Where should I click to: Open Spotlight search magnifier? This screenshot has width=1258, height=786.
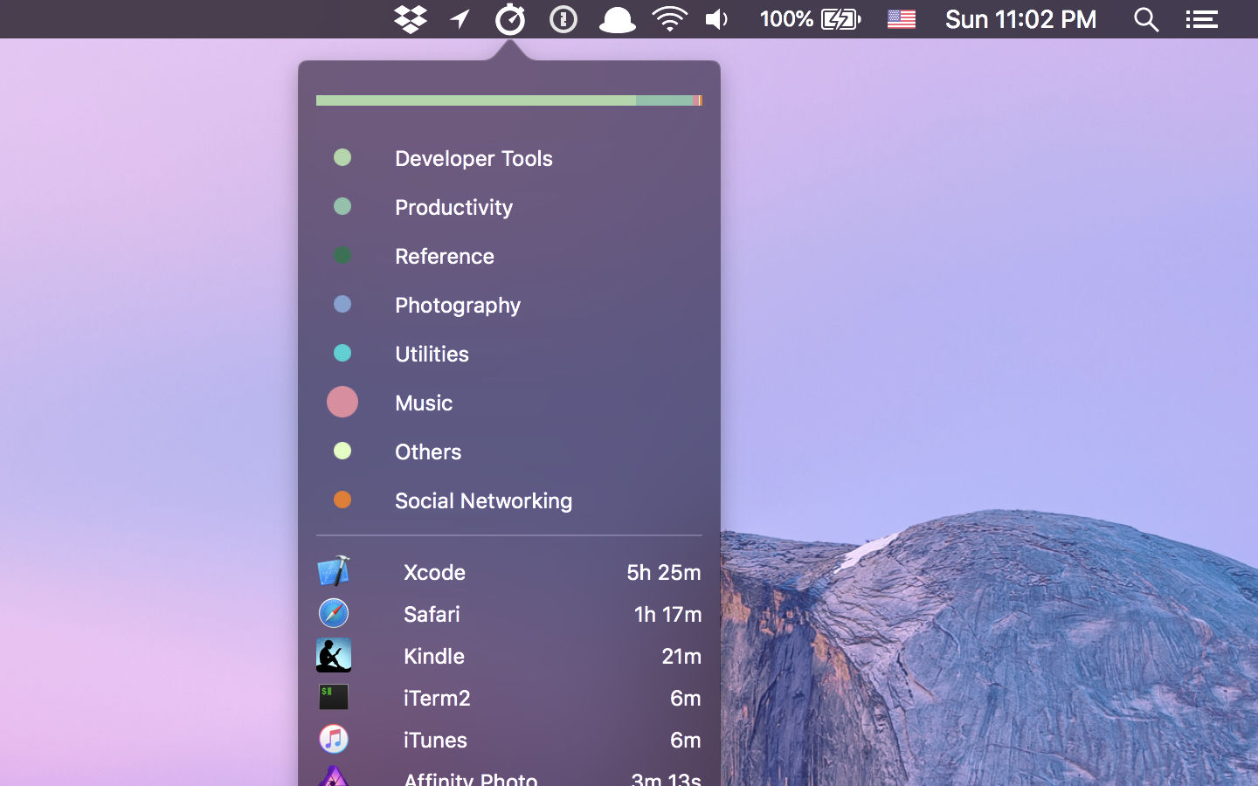[1146, 19]
